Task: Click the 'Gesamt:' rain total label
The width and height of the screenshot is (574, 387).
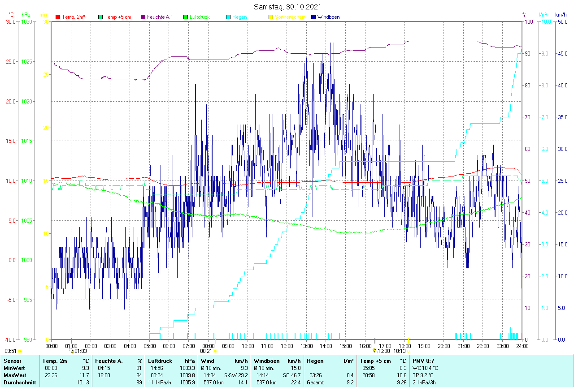Action: (x=316, y=383)
